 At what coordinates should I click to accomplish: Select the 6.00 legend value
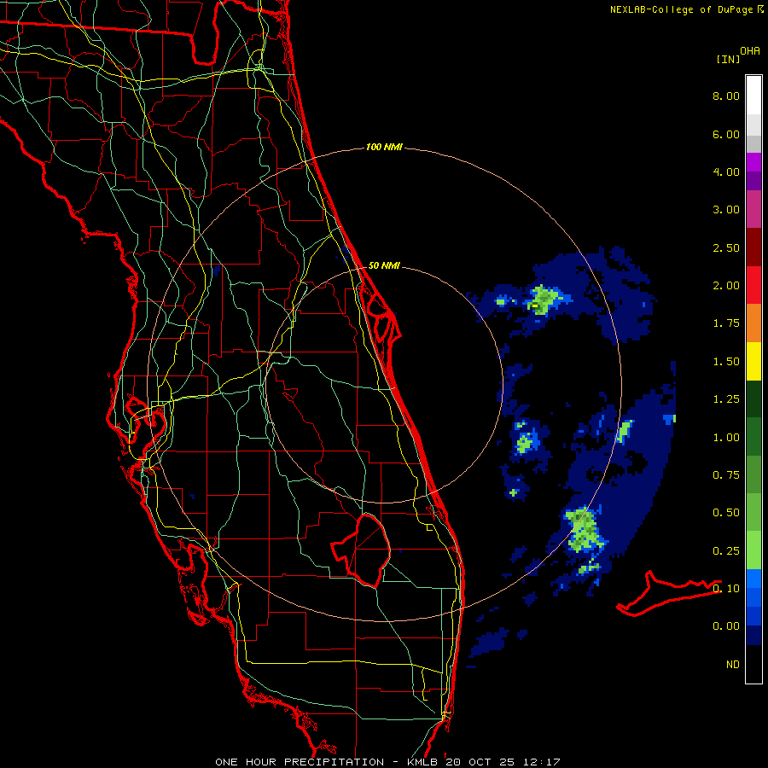[x=726, y=134]
